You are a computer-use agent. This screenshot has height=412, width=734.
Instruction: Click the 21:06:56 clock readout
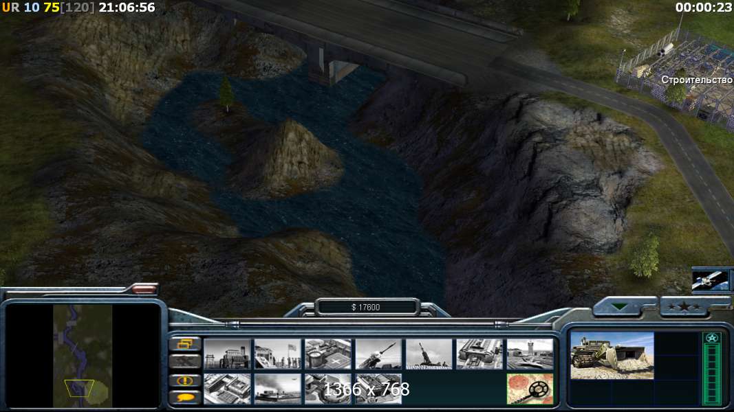(127, 8)
